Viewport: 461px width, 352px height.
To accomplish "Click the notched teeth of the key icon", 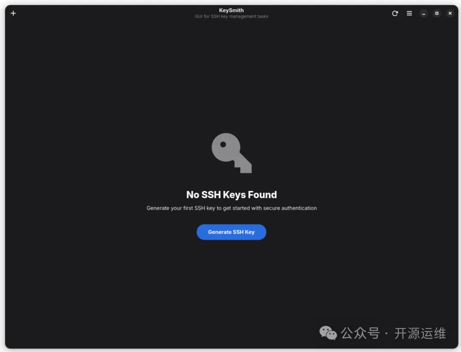I will click(x=244, y=167).
